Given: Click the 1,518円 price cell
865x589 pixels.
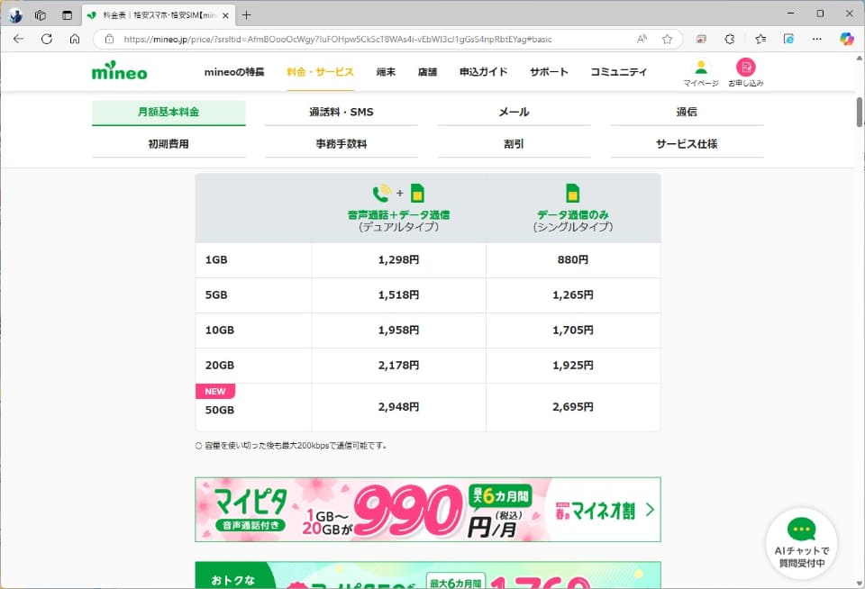Looking at the screenshot, I should click(398, 295).
